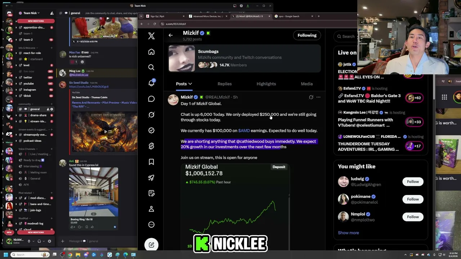Open X chat messages icon

[151, 99]
